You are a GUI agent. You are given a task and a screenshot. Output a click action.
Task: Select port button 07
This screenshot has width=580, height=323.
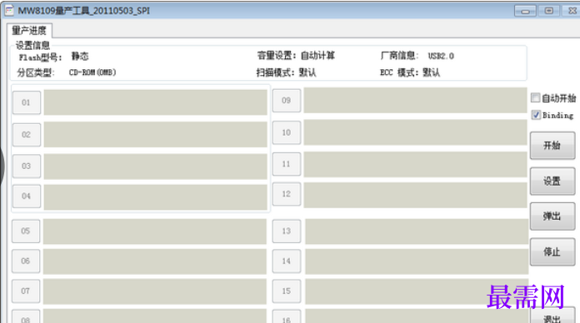(26, 291)
